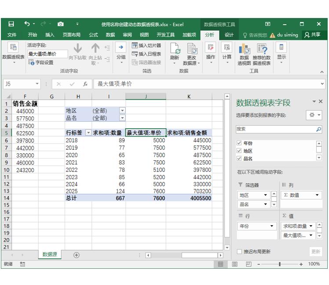The width and height of the screenshot is (329, 285).
Task: Switch to Page Break Preview icon
Action: (249, 264)
